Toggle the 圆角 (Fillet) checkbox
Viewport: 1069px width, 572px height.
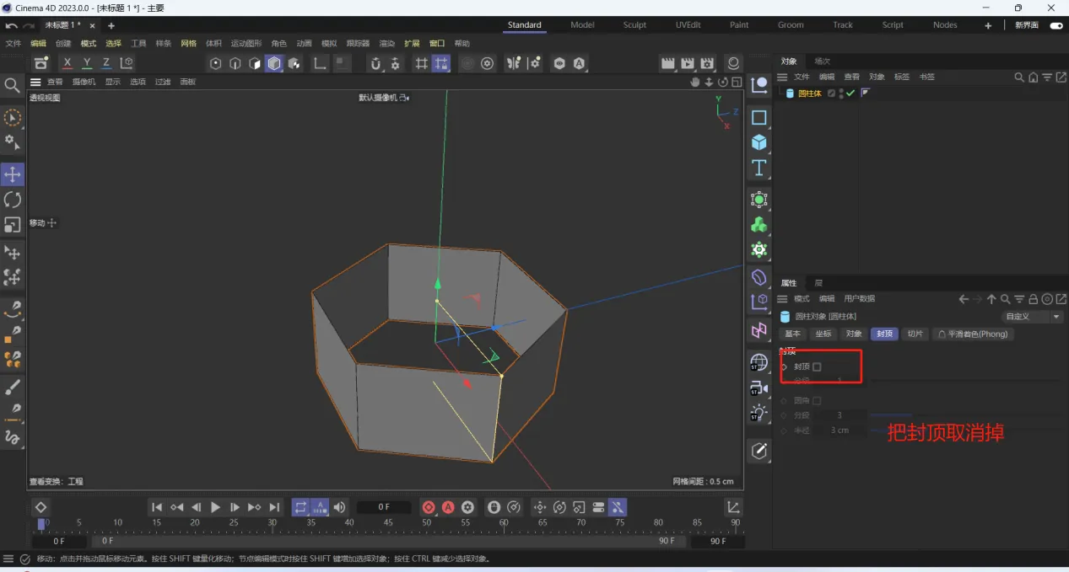tap(817, 401)
